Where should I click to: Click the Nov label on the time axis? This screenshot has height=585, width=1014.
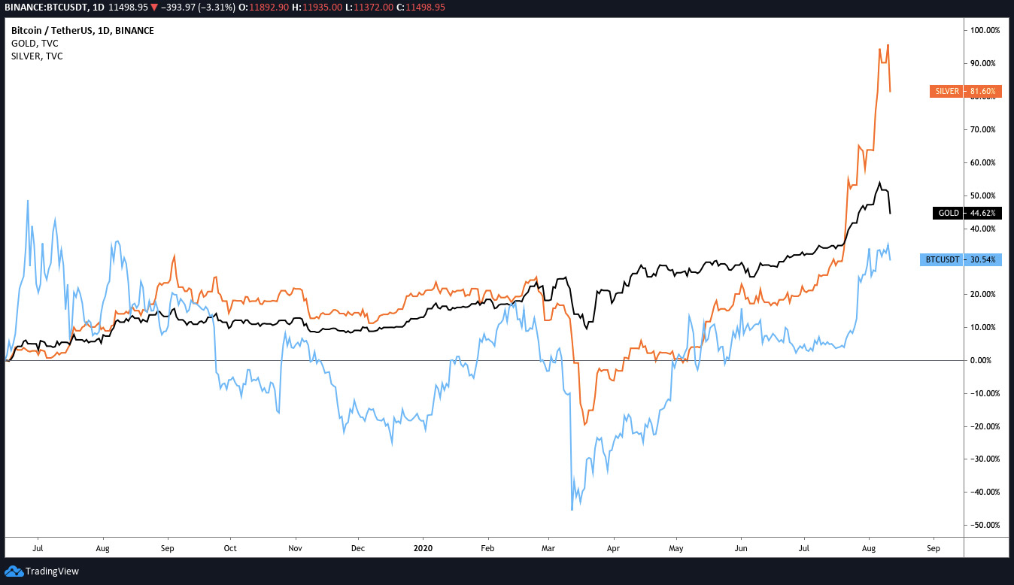296,548
